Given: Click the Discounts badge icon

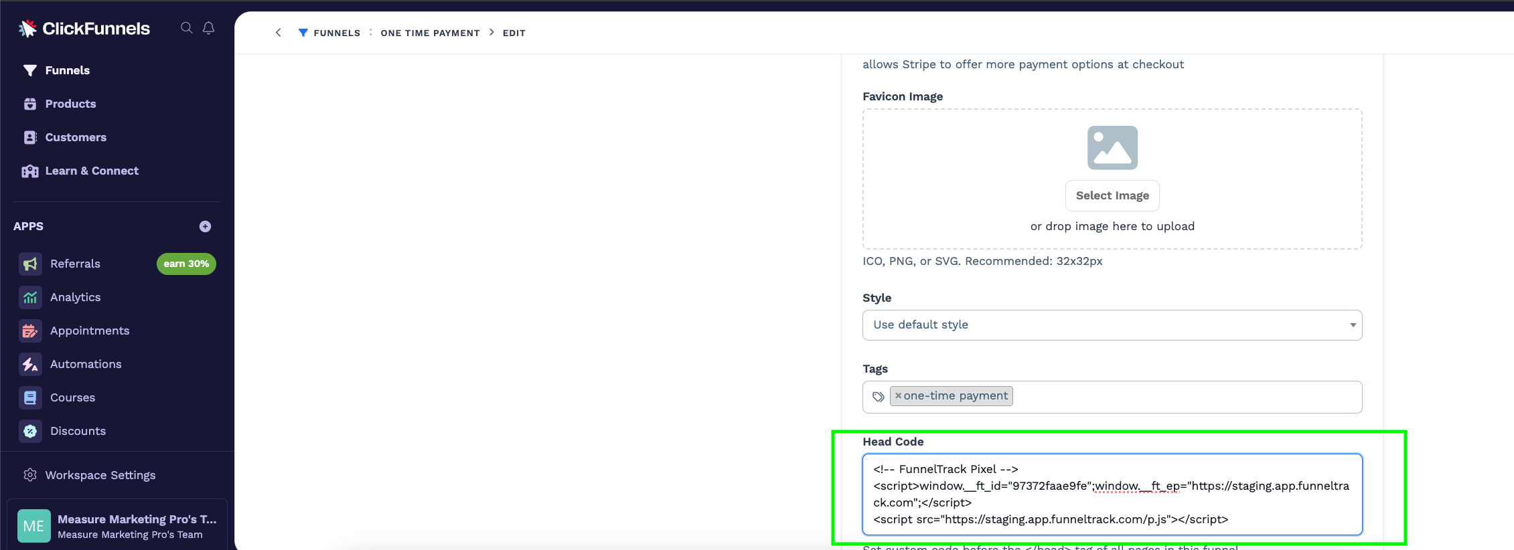Looking at the screenshot, I should (30, 431).
